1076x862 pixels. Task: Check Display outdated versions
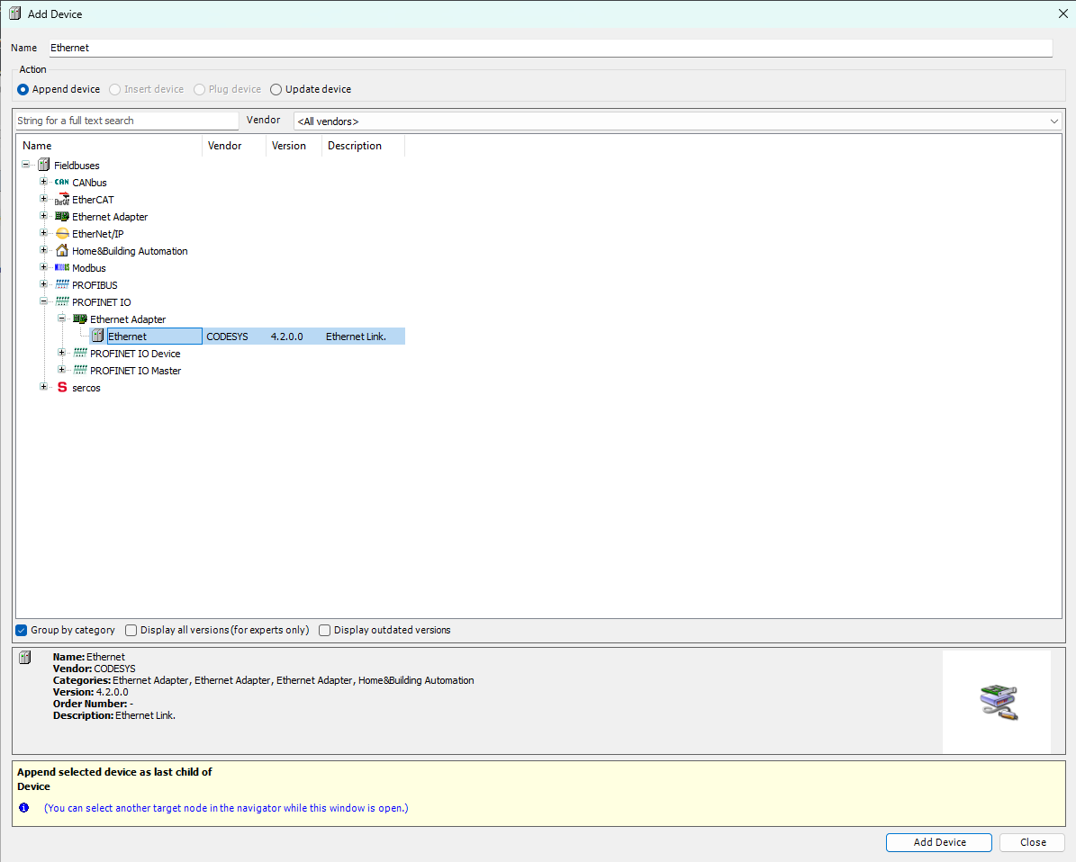324,630
